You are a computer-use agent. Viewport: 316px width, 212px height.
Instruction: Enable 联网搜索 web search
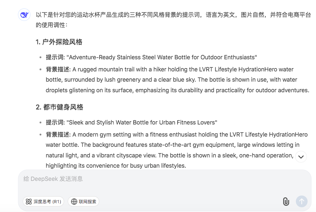pyautogui.click(x=83, y=201)
